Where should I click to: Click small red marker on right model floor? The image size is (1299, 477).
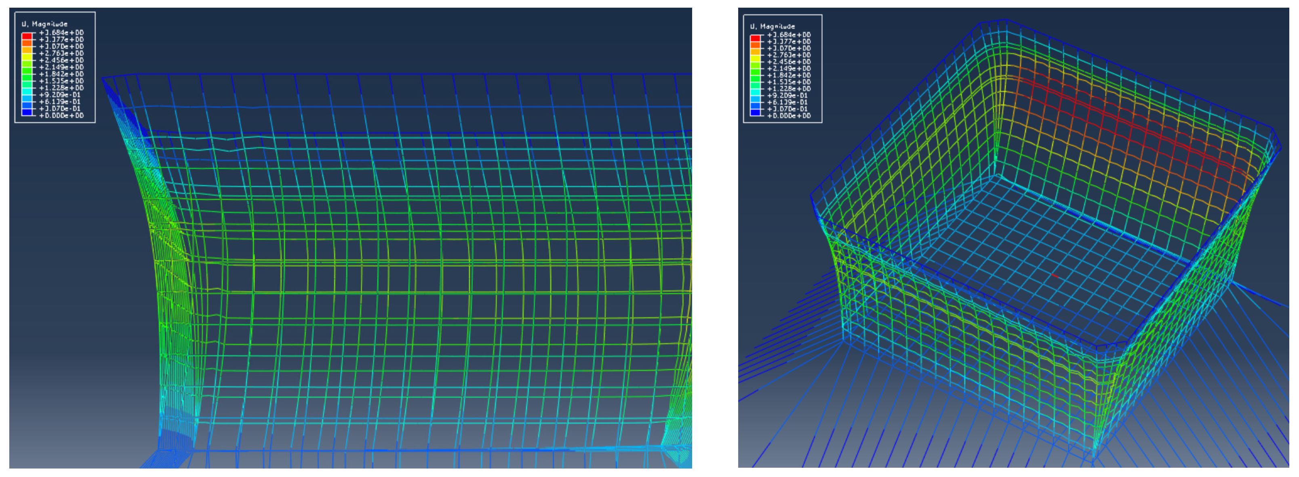click(x=1055, y=276)
